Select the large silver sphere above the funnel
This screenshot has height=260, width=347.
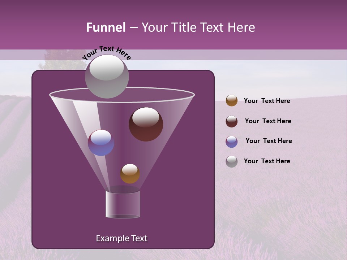[x=107, y=76]
